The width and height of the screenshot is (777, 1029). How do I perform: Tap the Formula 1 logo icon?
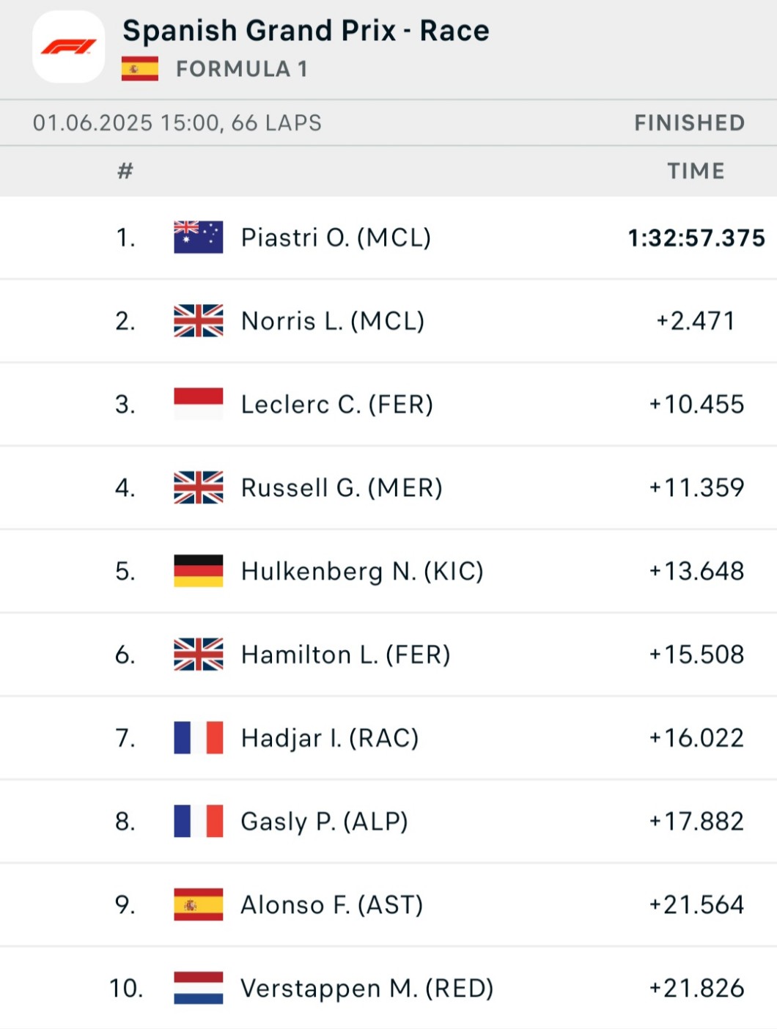69,47
